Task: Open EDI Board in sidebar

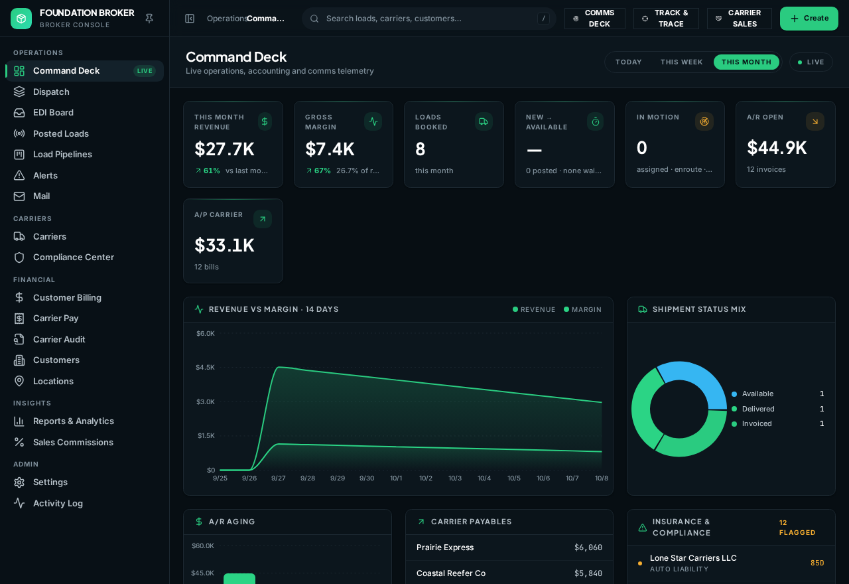Action: 85,112
